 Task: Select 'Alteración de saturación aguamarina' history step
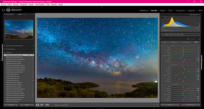[19, 89]
